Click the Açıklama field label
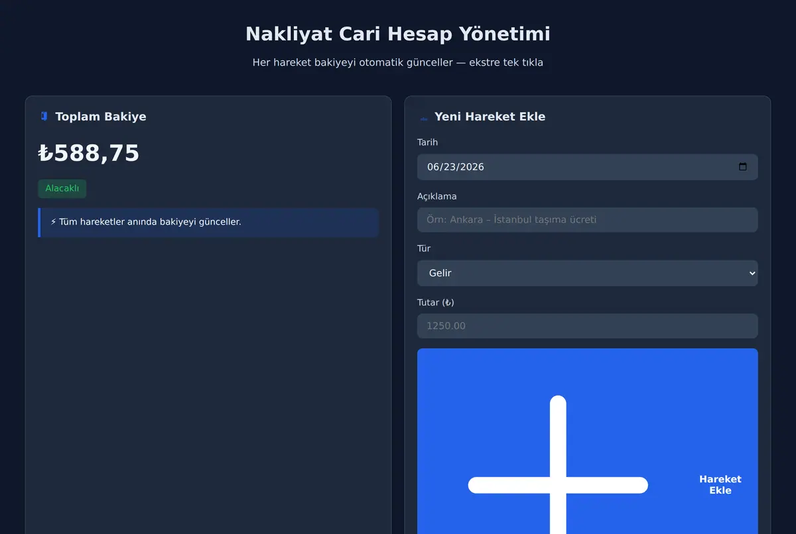Viewport: 796px width, 534px height. (437, 196)
